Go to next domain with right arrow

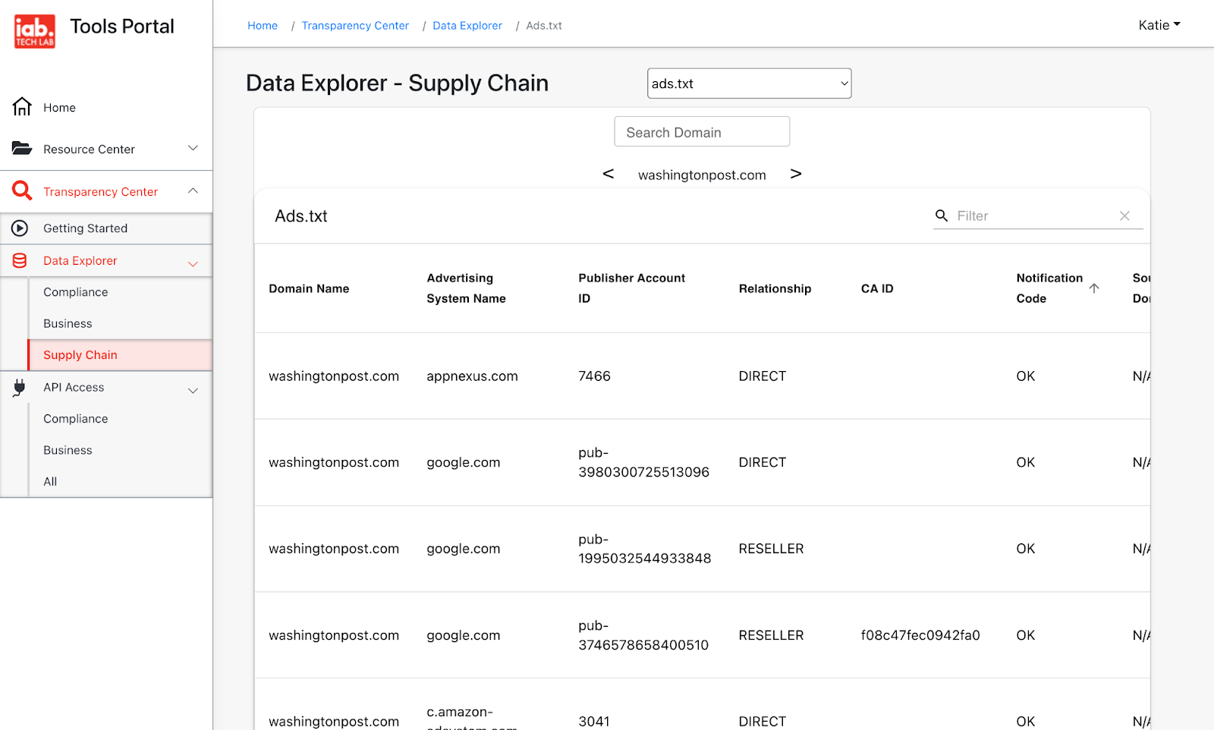[x=796, y=174]
